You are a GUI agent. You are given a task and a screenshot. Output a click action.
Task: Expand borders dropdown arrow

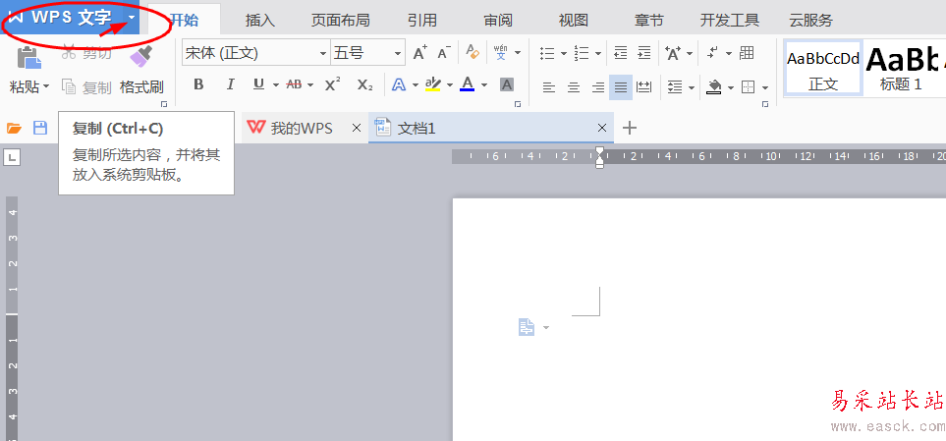click(x=765, y=88)
